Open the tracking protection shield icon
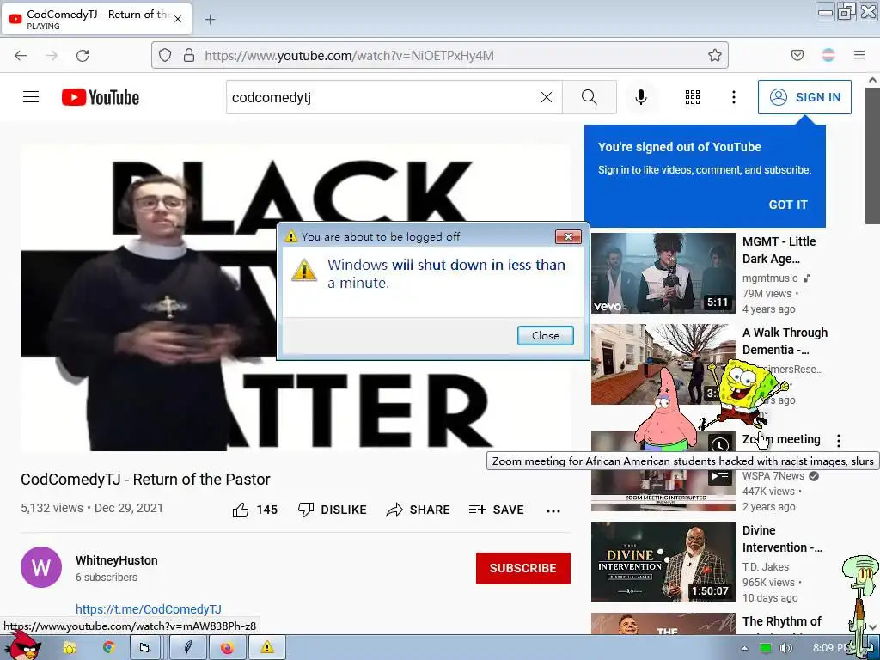880x660 pixels. 164,55
